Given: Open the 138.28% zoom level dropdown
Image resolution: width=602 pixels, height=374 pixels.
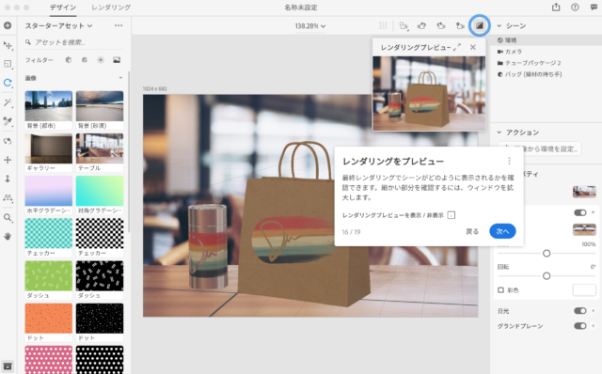Looking at the screenshot, I should click(x=310, y=26).
